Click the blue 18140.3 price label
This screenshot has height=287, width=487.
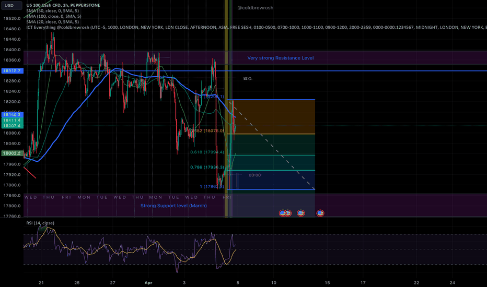[x=12, y=115]
